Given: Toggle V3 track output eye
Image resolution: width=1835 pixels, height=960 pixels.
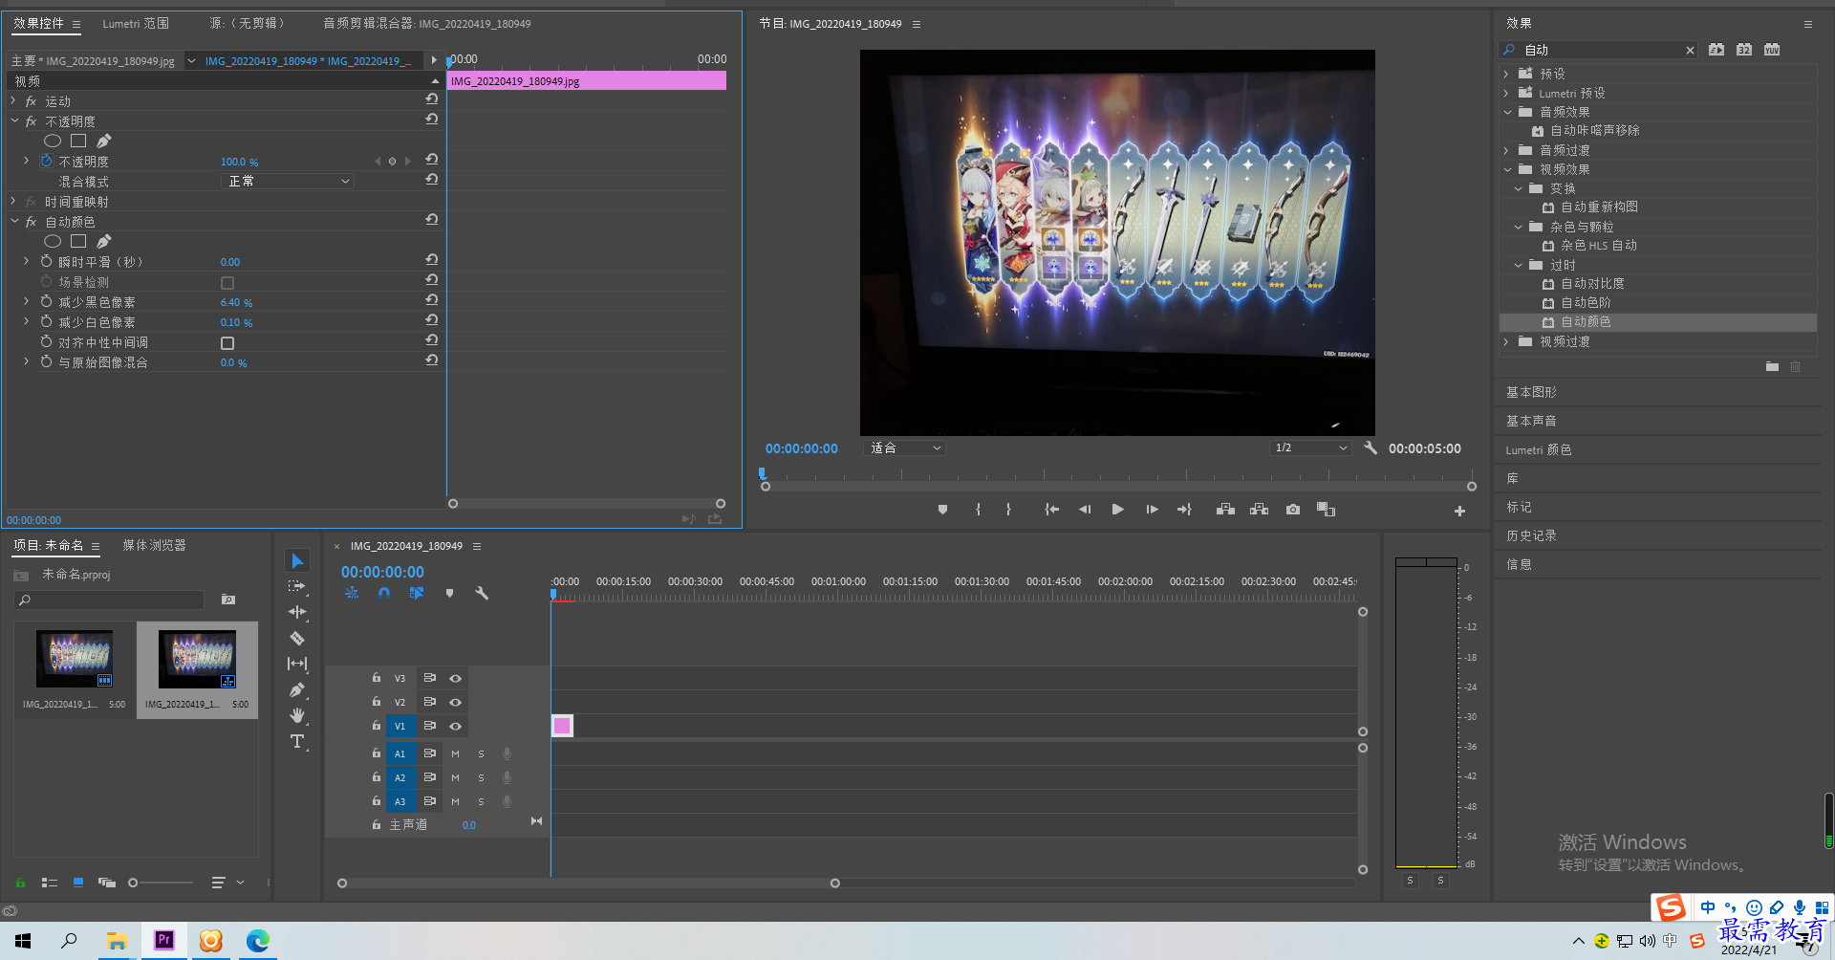Looking at the screenshot, I should tap(456, 678).
